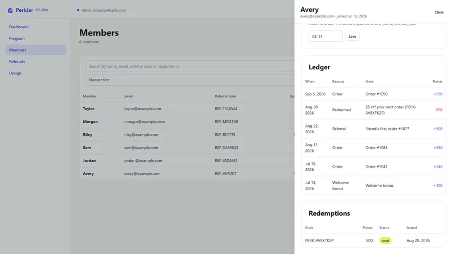Click sam@example.com email cell
This screenshot has width=453, height=254.
[x=141, y=147]
